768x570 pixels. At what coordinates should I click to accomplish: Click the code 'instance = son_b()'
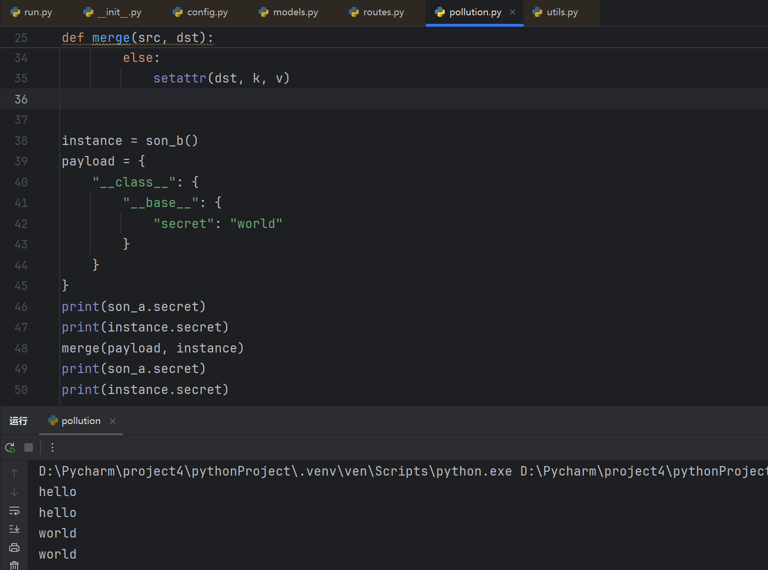130,141
